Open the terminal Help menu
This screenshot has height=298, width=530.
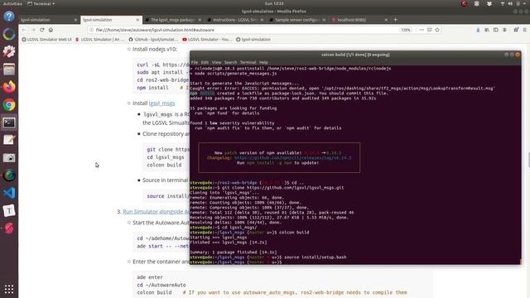click(263, 62)
